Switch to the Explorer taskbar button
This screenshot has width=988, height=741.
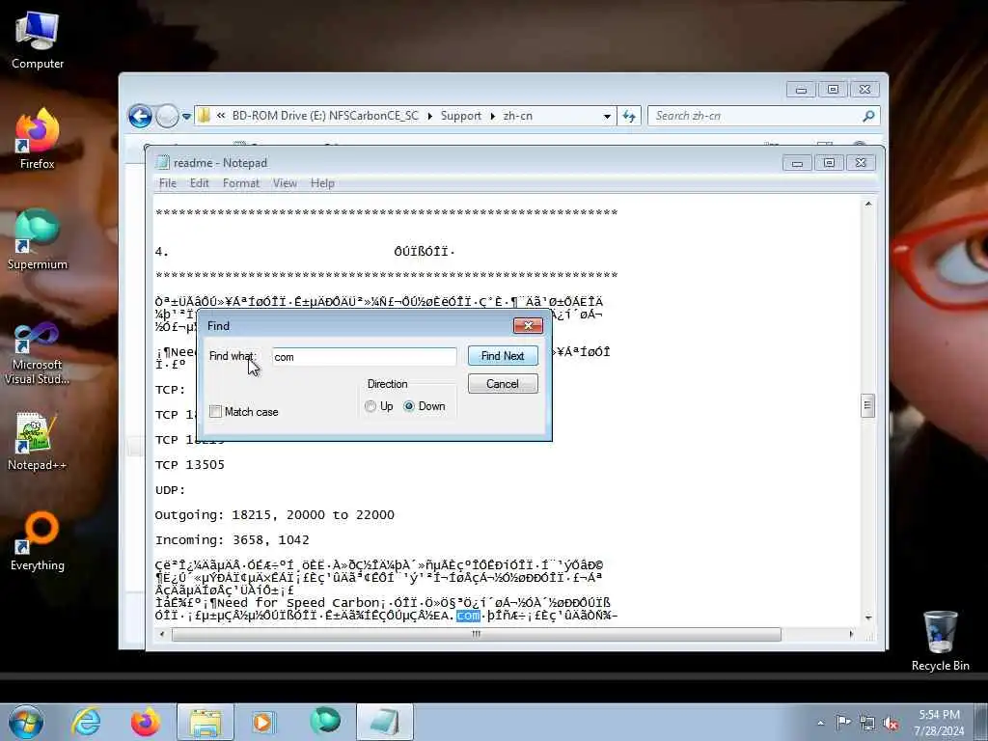coord(206,722)
